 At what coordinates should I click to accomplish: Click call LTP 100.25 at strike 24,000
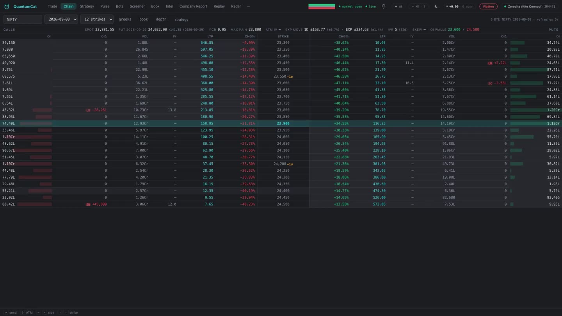tap(207, 137)
